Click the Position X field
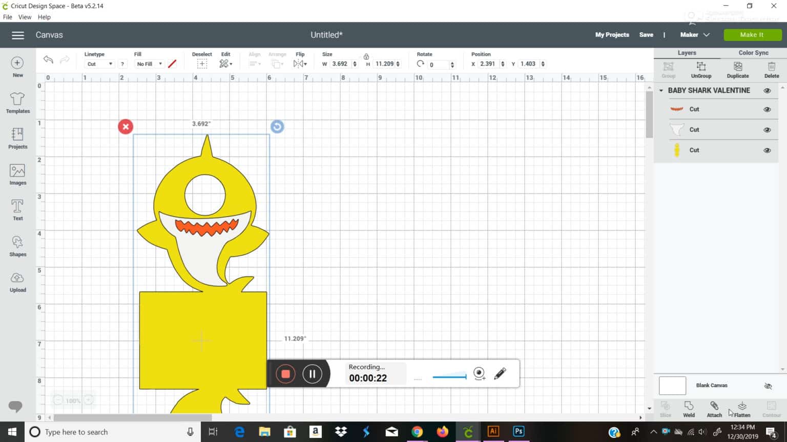 pyautogui.click(x=488, y=64)
